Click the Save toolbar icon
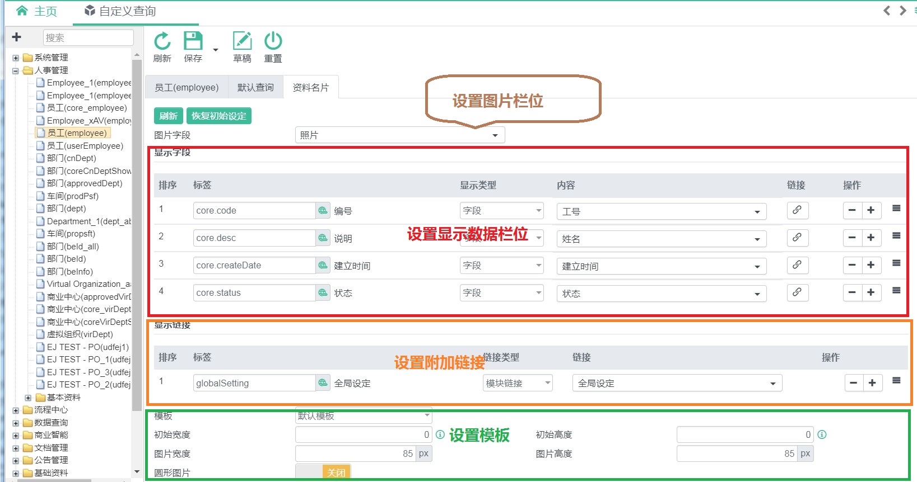The image size is (917, 482). click(x=193, y=41)
